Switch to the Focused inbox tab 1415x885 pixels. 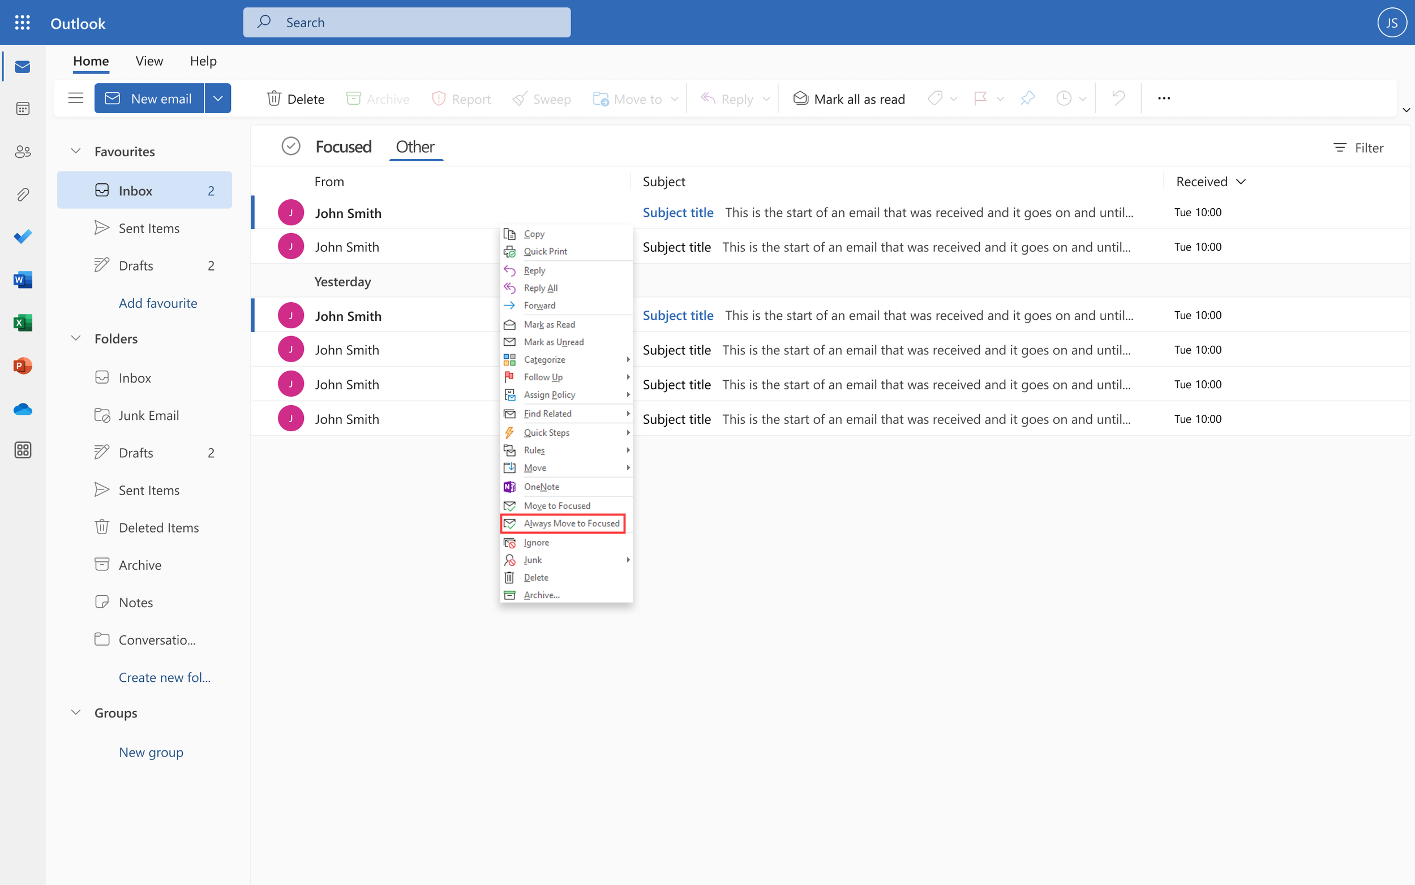tap(343, 147)
